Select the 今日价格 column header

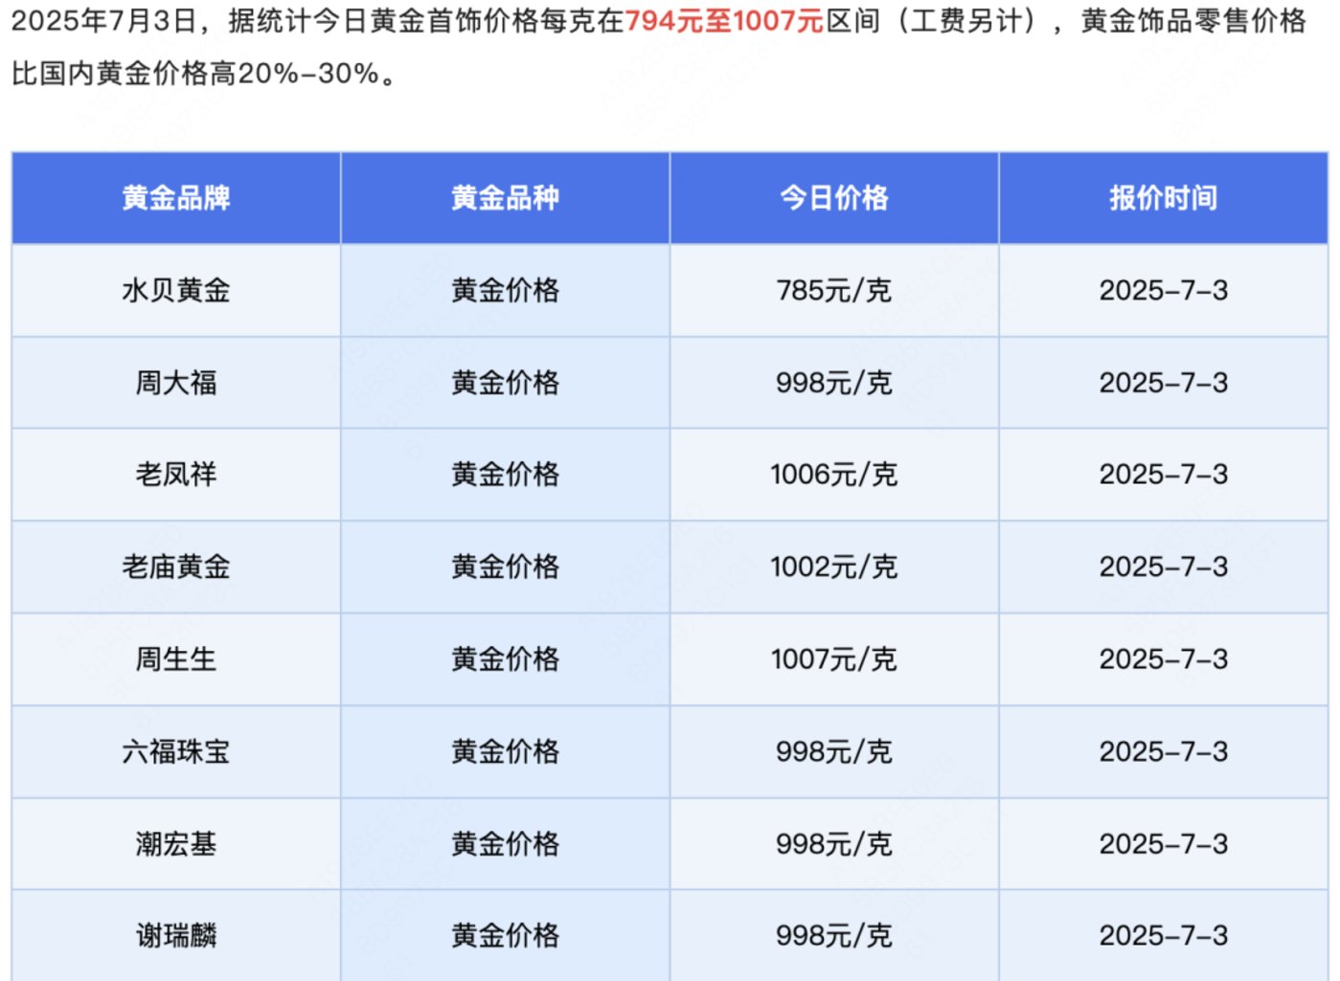[x=833, y=198]
